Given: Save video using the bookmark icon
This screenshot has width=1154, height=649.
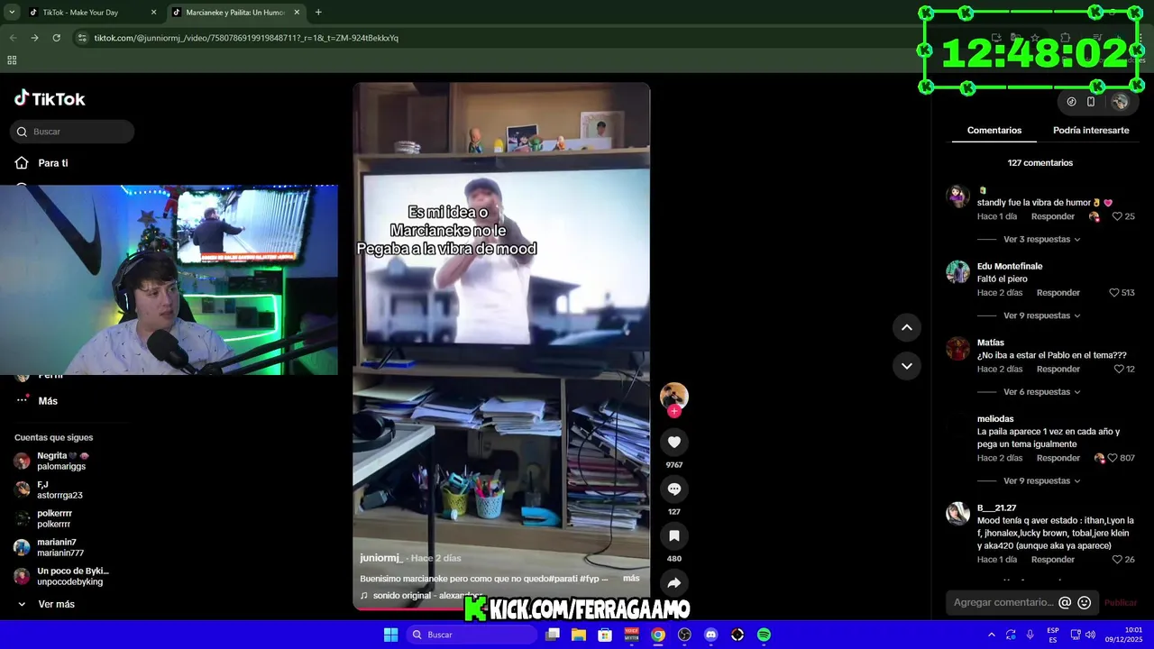Looking at the screenshot, I should coord(673,535).
